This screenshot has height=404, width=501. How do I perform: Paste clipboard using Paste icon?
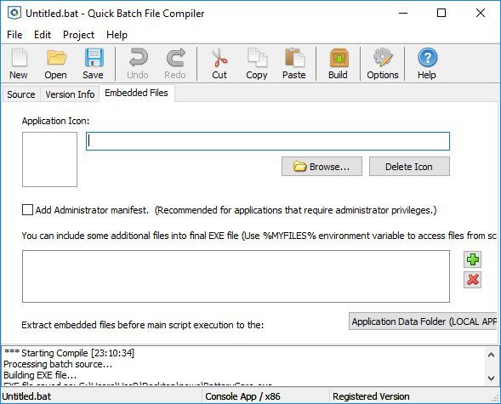294,64
